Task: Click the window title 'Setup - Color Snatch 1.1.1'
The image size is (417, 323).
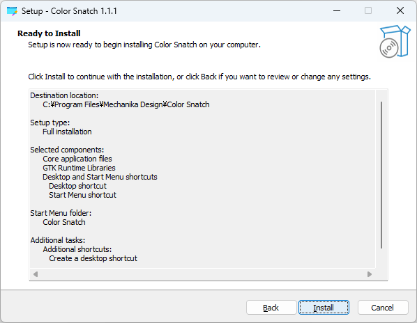Action: click(69, 11)
